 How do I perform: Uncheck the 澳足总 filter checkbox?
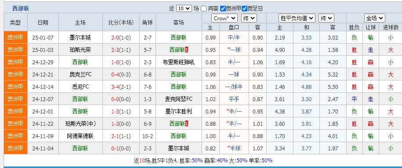tap(244, 9)
